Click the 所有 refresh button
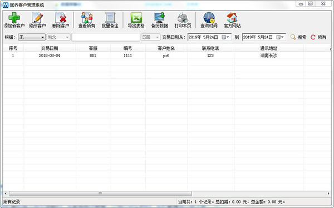Screen dimensions: 334x208 click(x=318, y=37)
